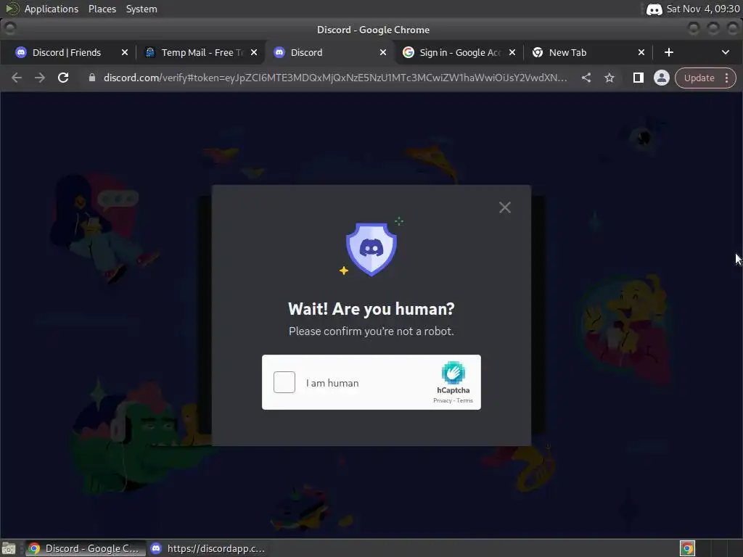Click 'Please confirm you're not a robot.' text
Image resolution: width=743 pixels, height=557 pixels.
[371, 331]
